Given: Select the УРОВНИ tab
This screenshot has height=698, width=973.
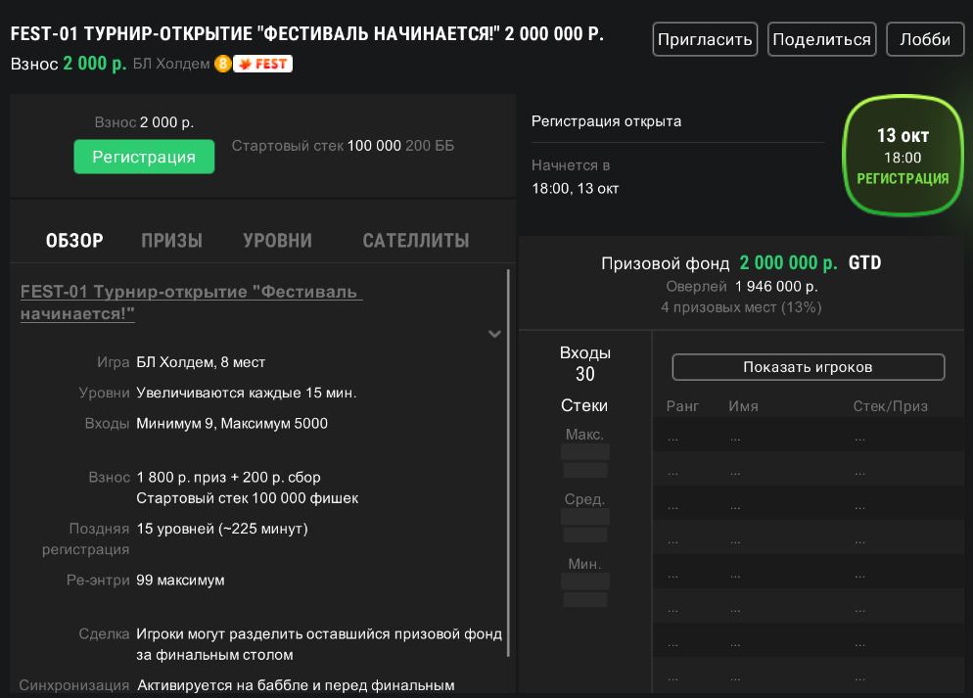Looking at the screenshot, I should click(278, 241).
